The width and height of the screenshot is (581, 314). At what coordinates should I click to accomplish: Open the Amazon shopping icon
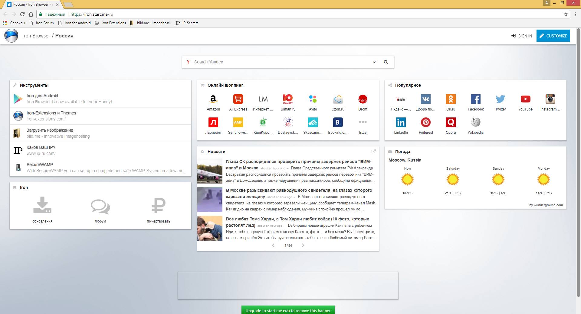pos(213,99)
